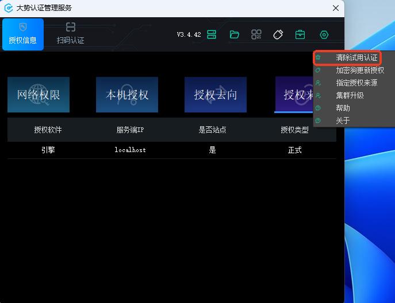Click the 授权软件 column header
The width and height of the screenshot is (395, 303).
[x=48, y=130]
